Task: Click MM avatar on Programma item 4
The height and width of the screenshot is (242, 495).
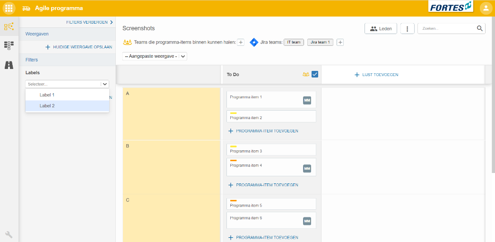Action: pyautogui.click(x=307, y=168)
